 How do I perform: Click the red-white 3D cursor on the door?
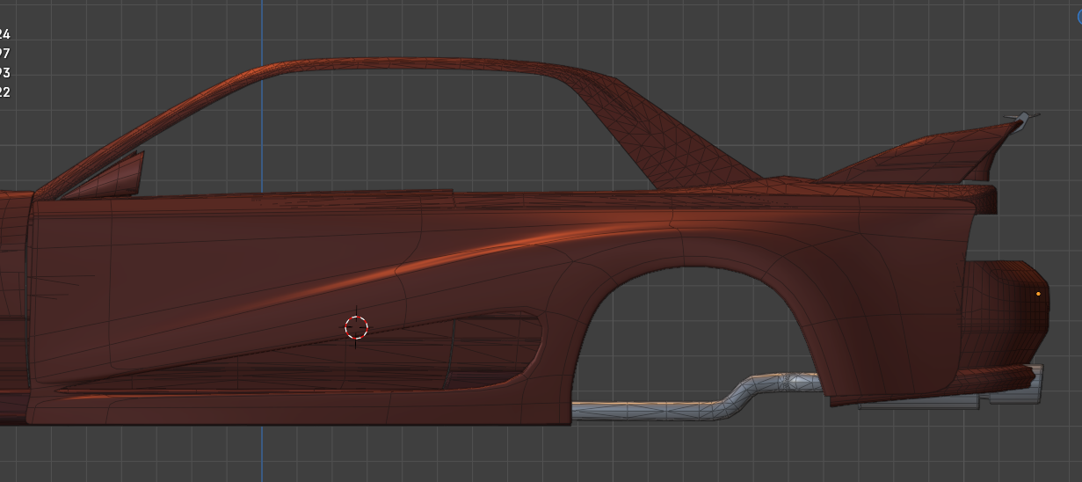click(x=356, y=328)
